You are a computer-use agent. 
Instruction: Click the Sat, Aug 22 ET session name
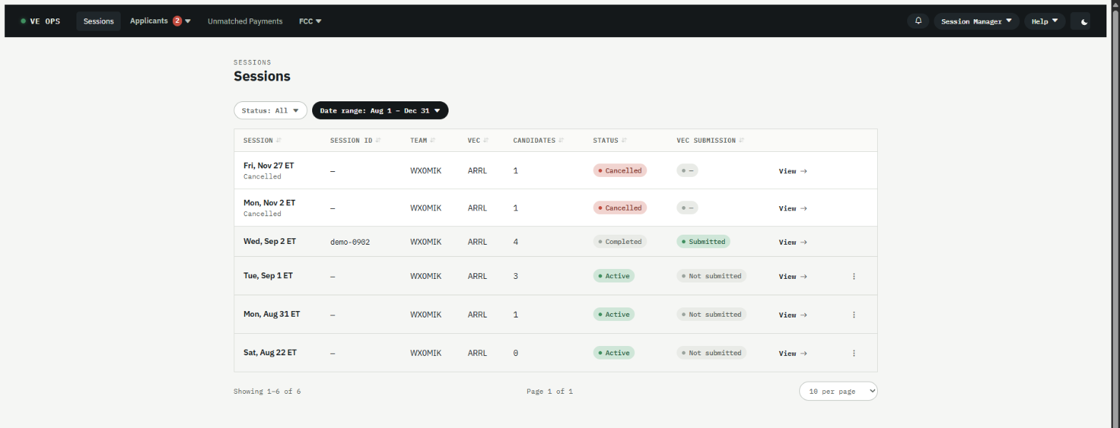270,352
